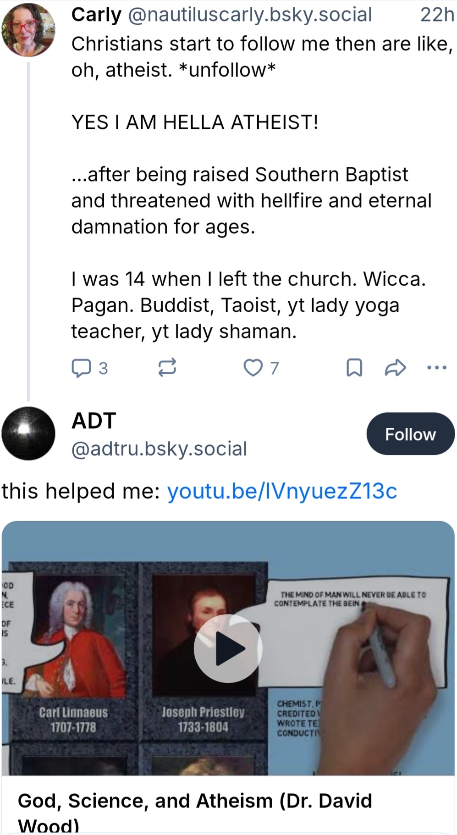
Task: Open @adtru.bsky.social handle
Action: pos(159,448)
